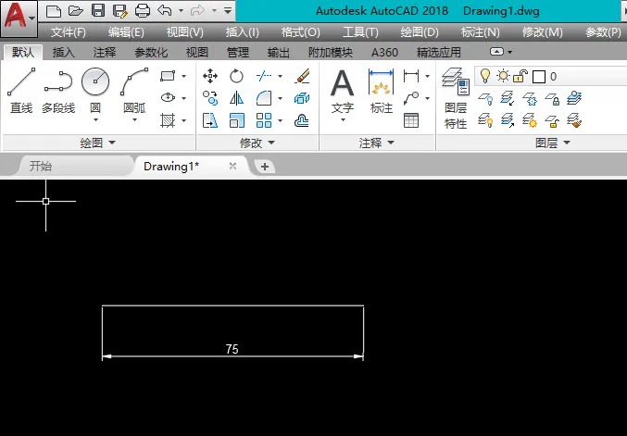Click the layer 0 color swatch
The image size is (627, 436).
[539, 76]
